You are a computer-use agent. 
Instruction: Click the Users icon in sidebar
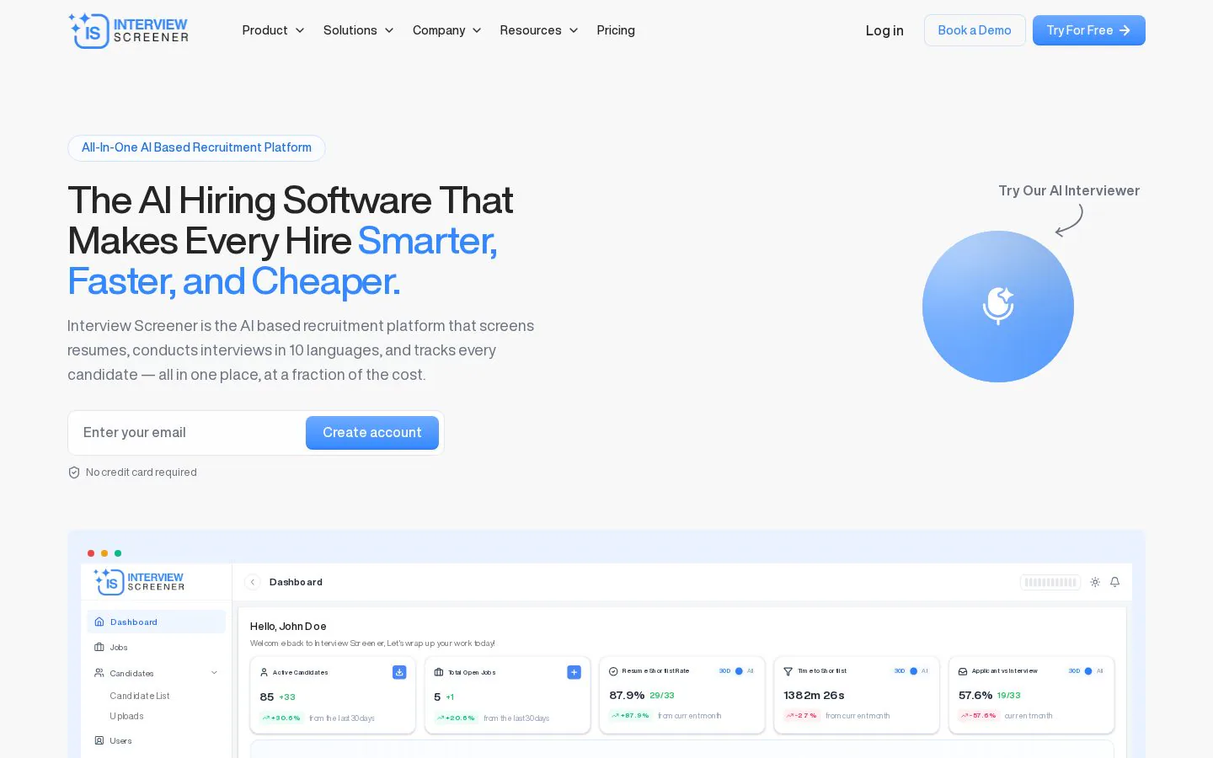click(x=99, y=741)
